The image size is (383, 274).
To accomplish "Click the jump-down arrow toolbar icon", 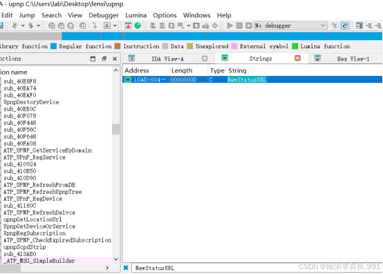I will coord(95,26).
